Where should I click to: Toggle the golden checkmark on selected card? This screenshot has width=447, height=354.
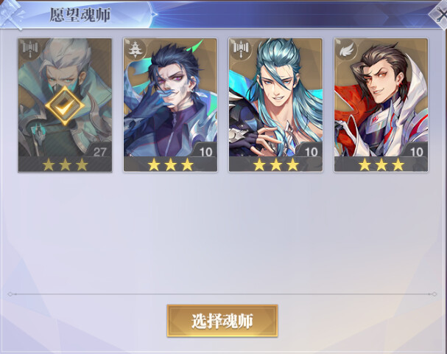(x=65, y=106)
